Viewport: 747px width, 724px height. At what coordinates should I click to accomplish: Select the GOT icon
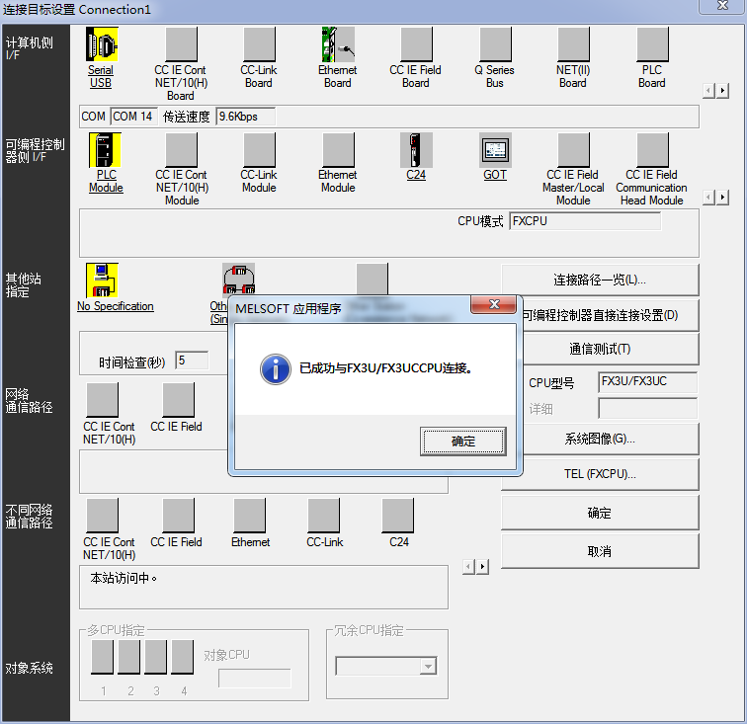pyautogui.click(x=495, y=150)
